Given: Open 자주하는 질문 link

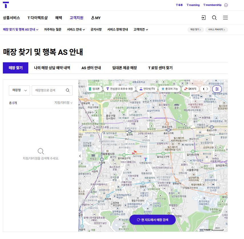Looking at the screenshot, I should pos(53,29).
